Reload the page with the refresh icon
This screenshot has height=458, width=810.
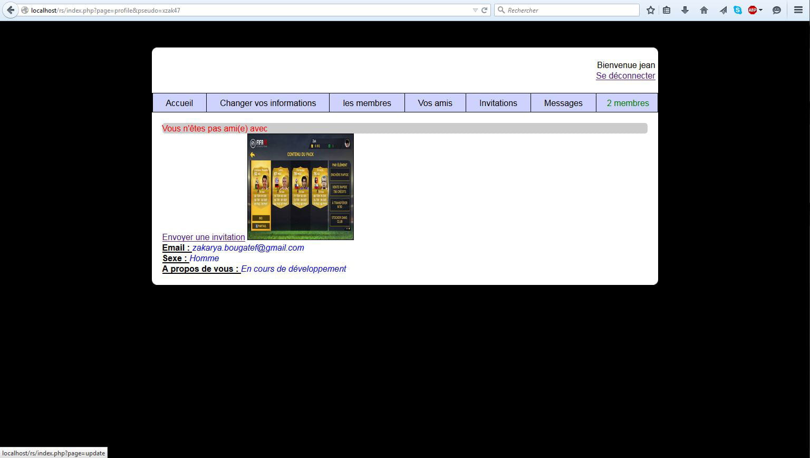[484, 10]
